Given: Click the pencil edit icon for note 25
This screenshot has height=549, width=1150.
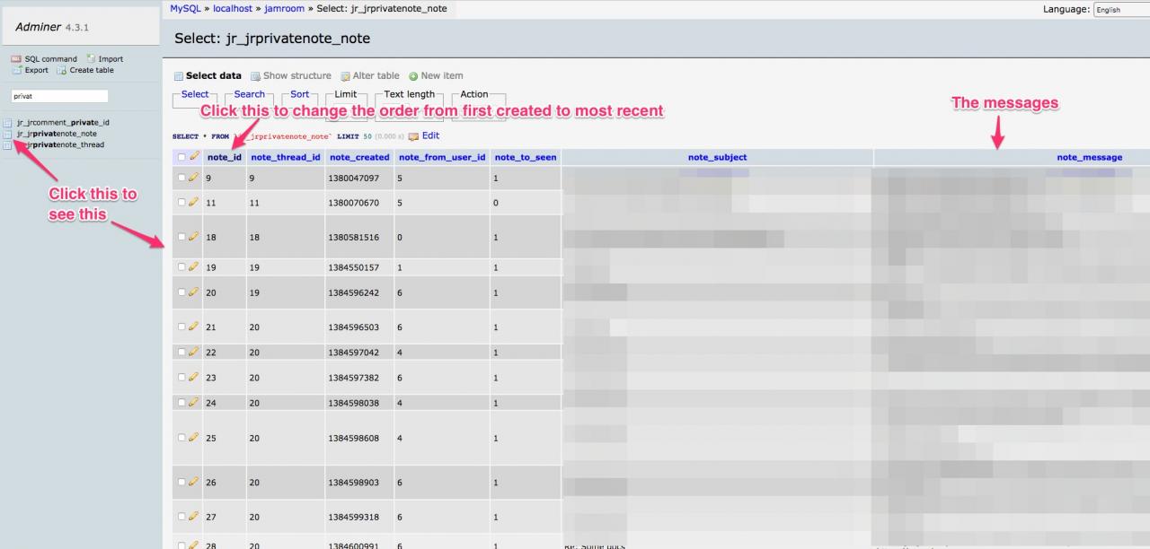Looking at the screenshot, I should tap(193, 438).
